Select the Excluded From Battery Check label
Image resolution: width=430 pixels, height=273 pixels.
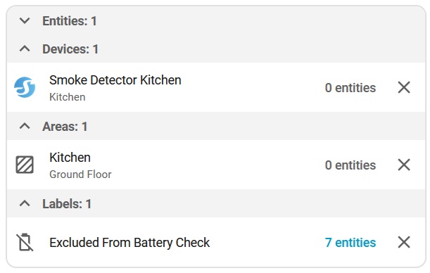pos(129,243)
